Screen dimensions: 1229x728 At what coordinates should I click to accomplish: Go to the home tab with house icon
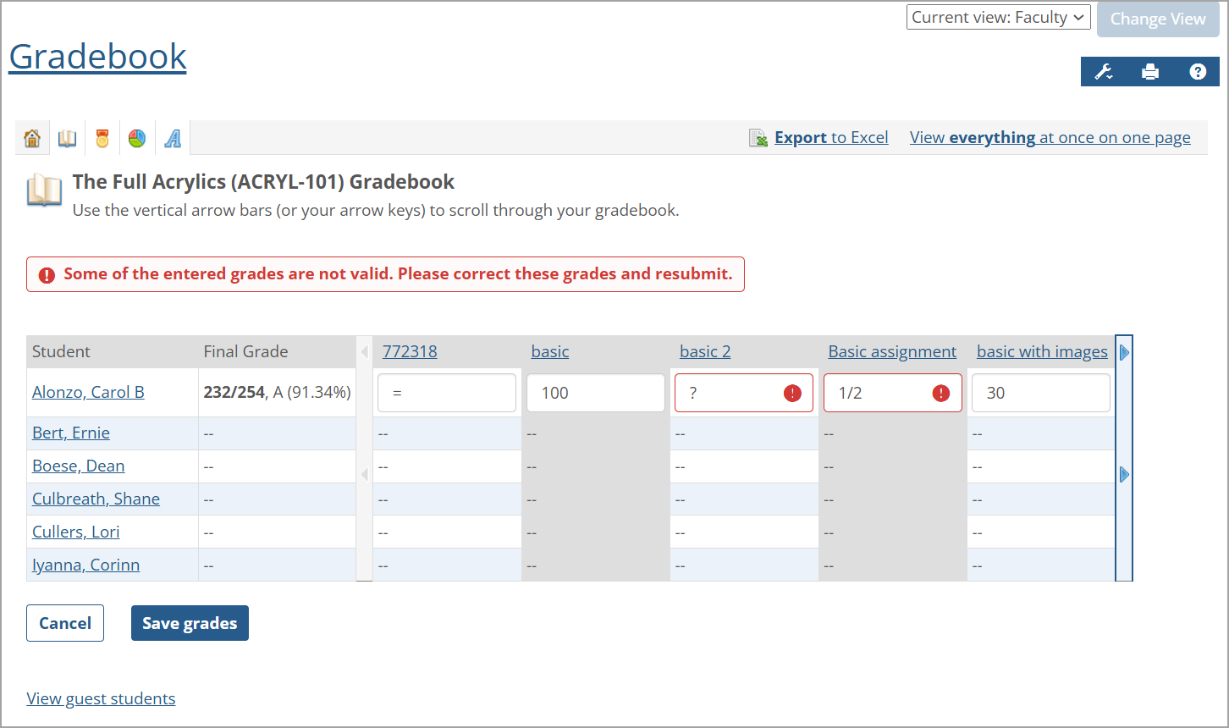pyautogui.click(x=32, y=138)
